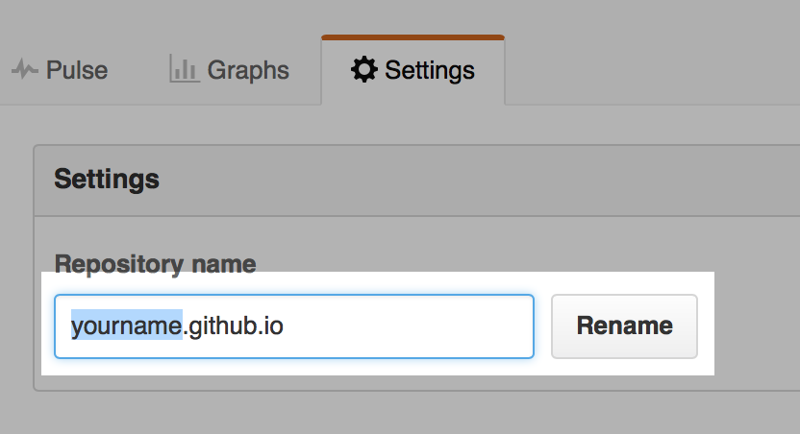The height and width of the screenshot is (434, 800).
Task: Click the highlighted "yourname" text
Action: [126, 326]
